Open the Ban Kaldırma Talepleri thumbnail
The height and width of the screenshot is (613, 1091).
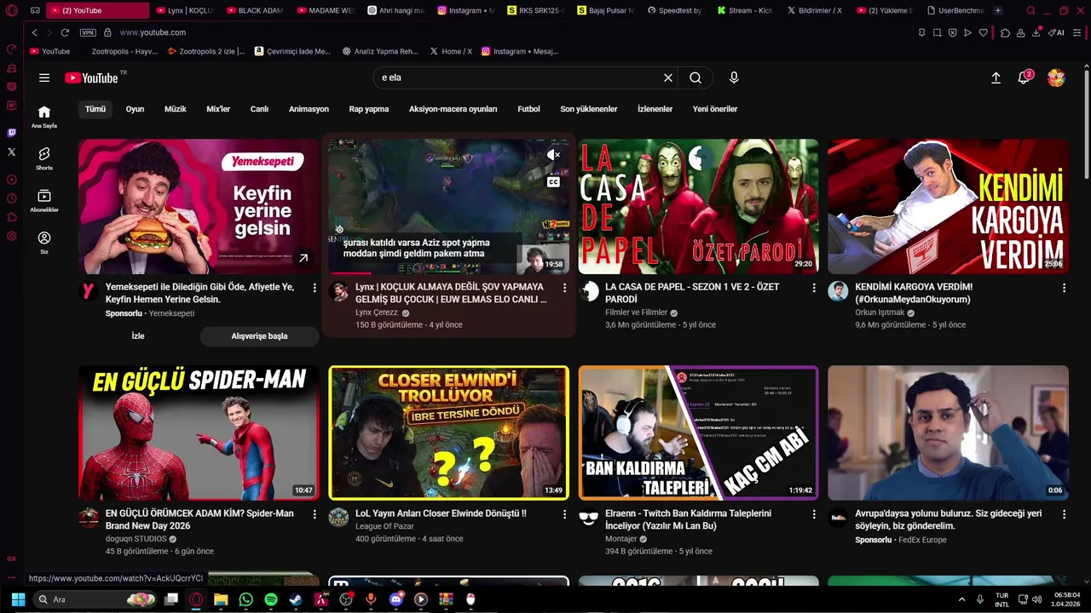[x=698, y=433]
